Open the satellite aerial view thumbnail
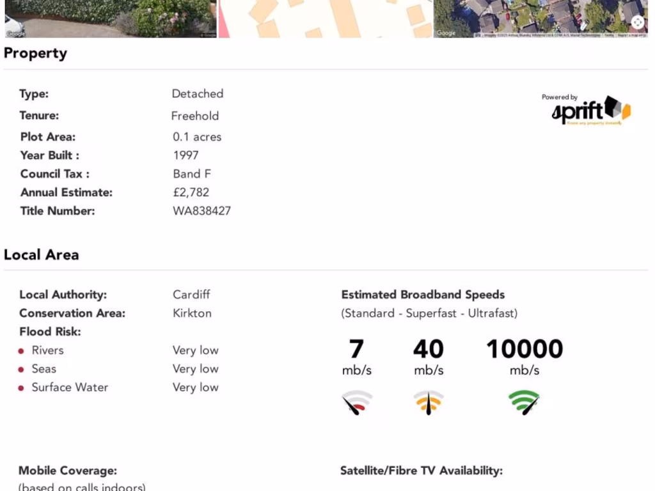 click(541, 19)
